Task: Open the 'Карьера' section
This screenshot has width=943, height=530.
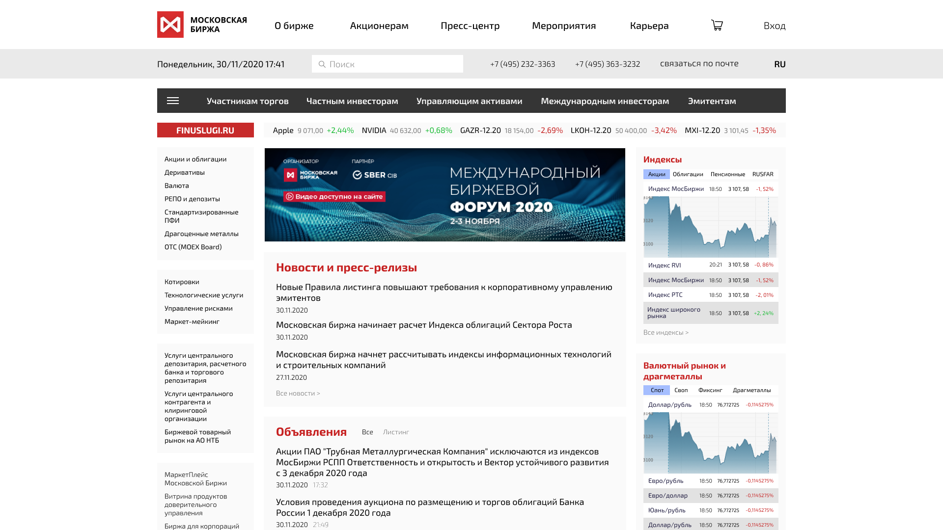Action: pos(649,26)
